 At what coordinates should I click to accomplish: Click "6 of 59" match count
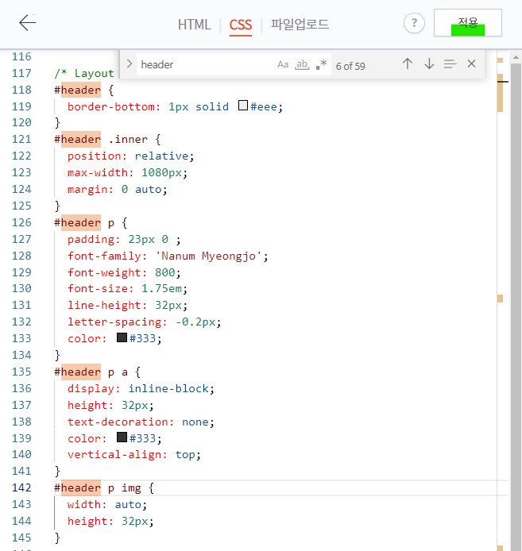(350, 66)
